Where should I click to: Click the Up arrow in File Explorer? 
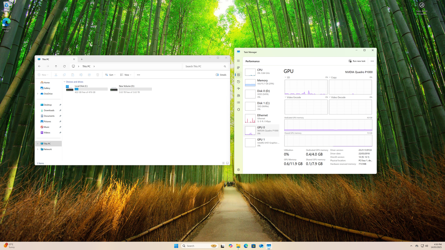(56, 66)
